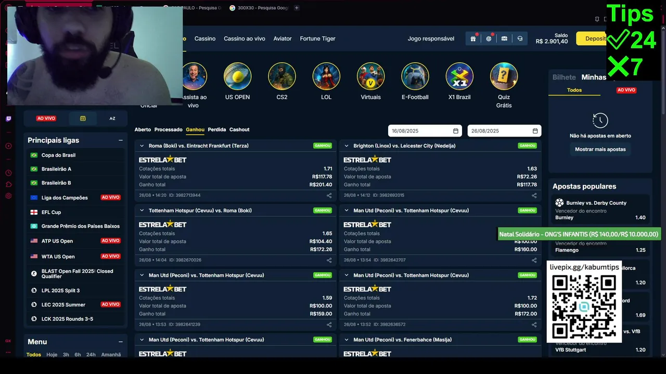Open the start date picker showing 16/08/2025
Screen dimensions: 666x374
click(x=425, y=131)
